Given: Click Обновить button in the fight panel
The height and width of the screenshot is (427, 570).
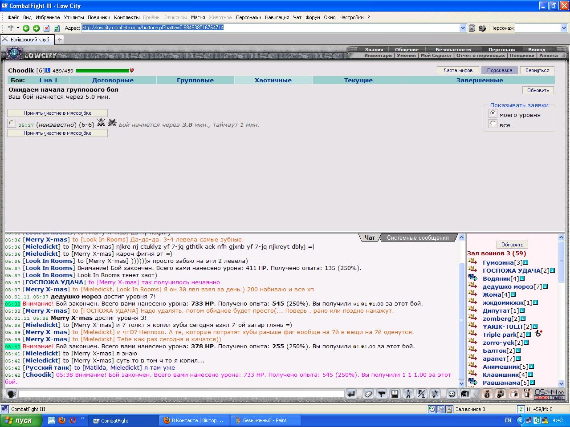Looking at the screenshot, I should coord(538,90).
